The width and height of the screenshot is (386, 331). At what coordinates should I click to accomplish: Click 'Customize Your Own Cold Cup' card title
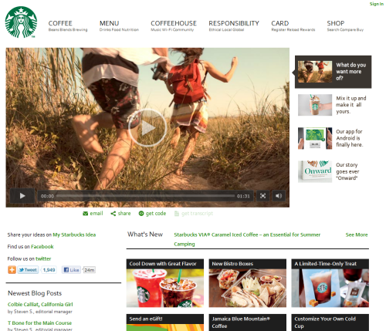pyautogui.click(x=325, y=323)
